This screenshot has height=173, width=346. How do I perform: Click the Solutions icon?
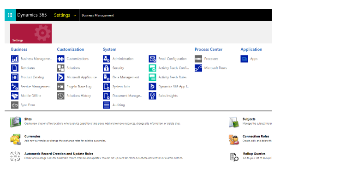click(61, 68)
